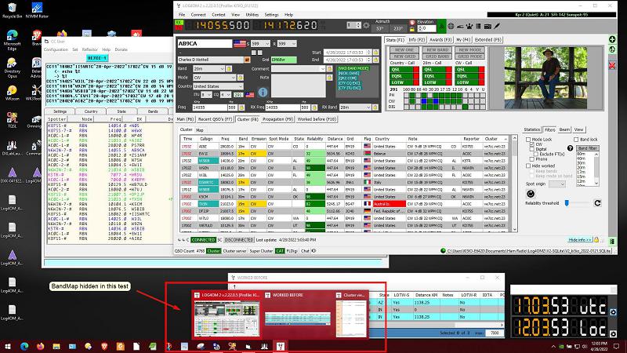Toggle the lock icon next to Freq field
Screen dimensions: 627x353
(x=241, y=107)
